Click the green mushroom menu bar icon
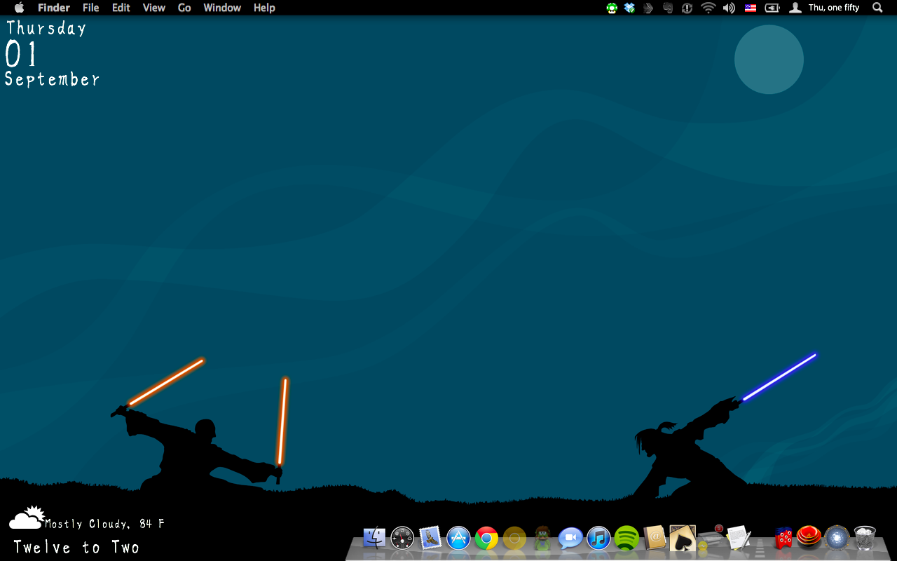 coord(612,8)
